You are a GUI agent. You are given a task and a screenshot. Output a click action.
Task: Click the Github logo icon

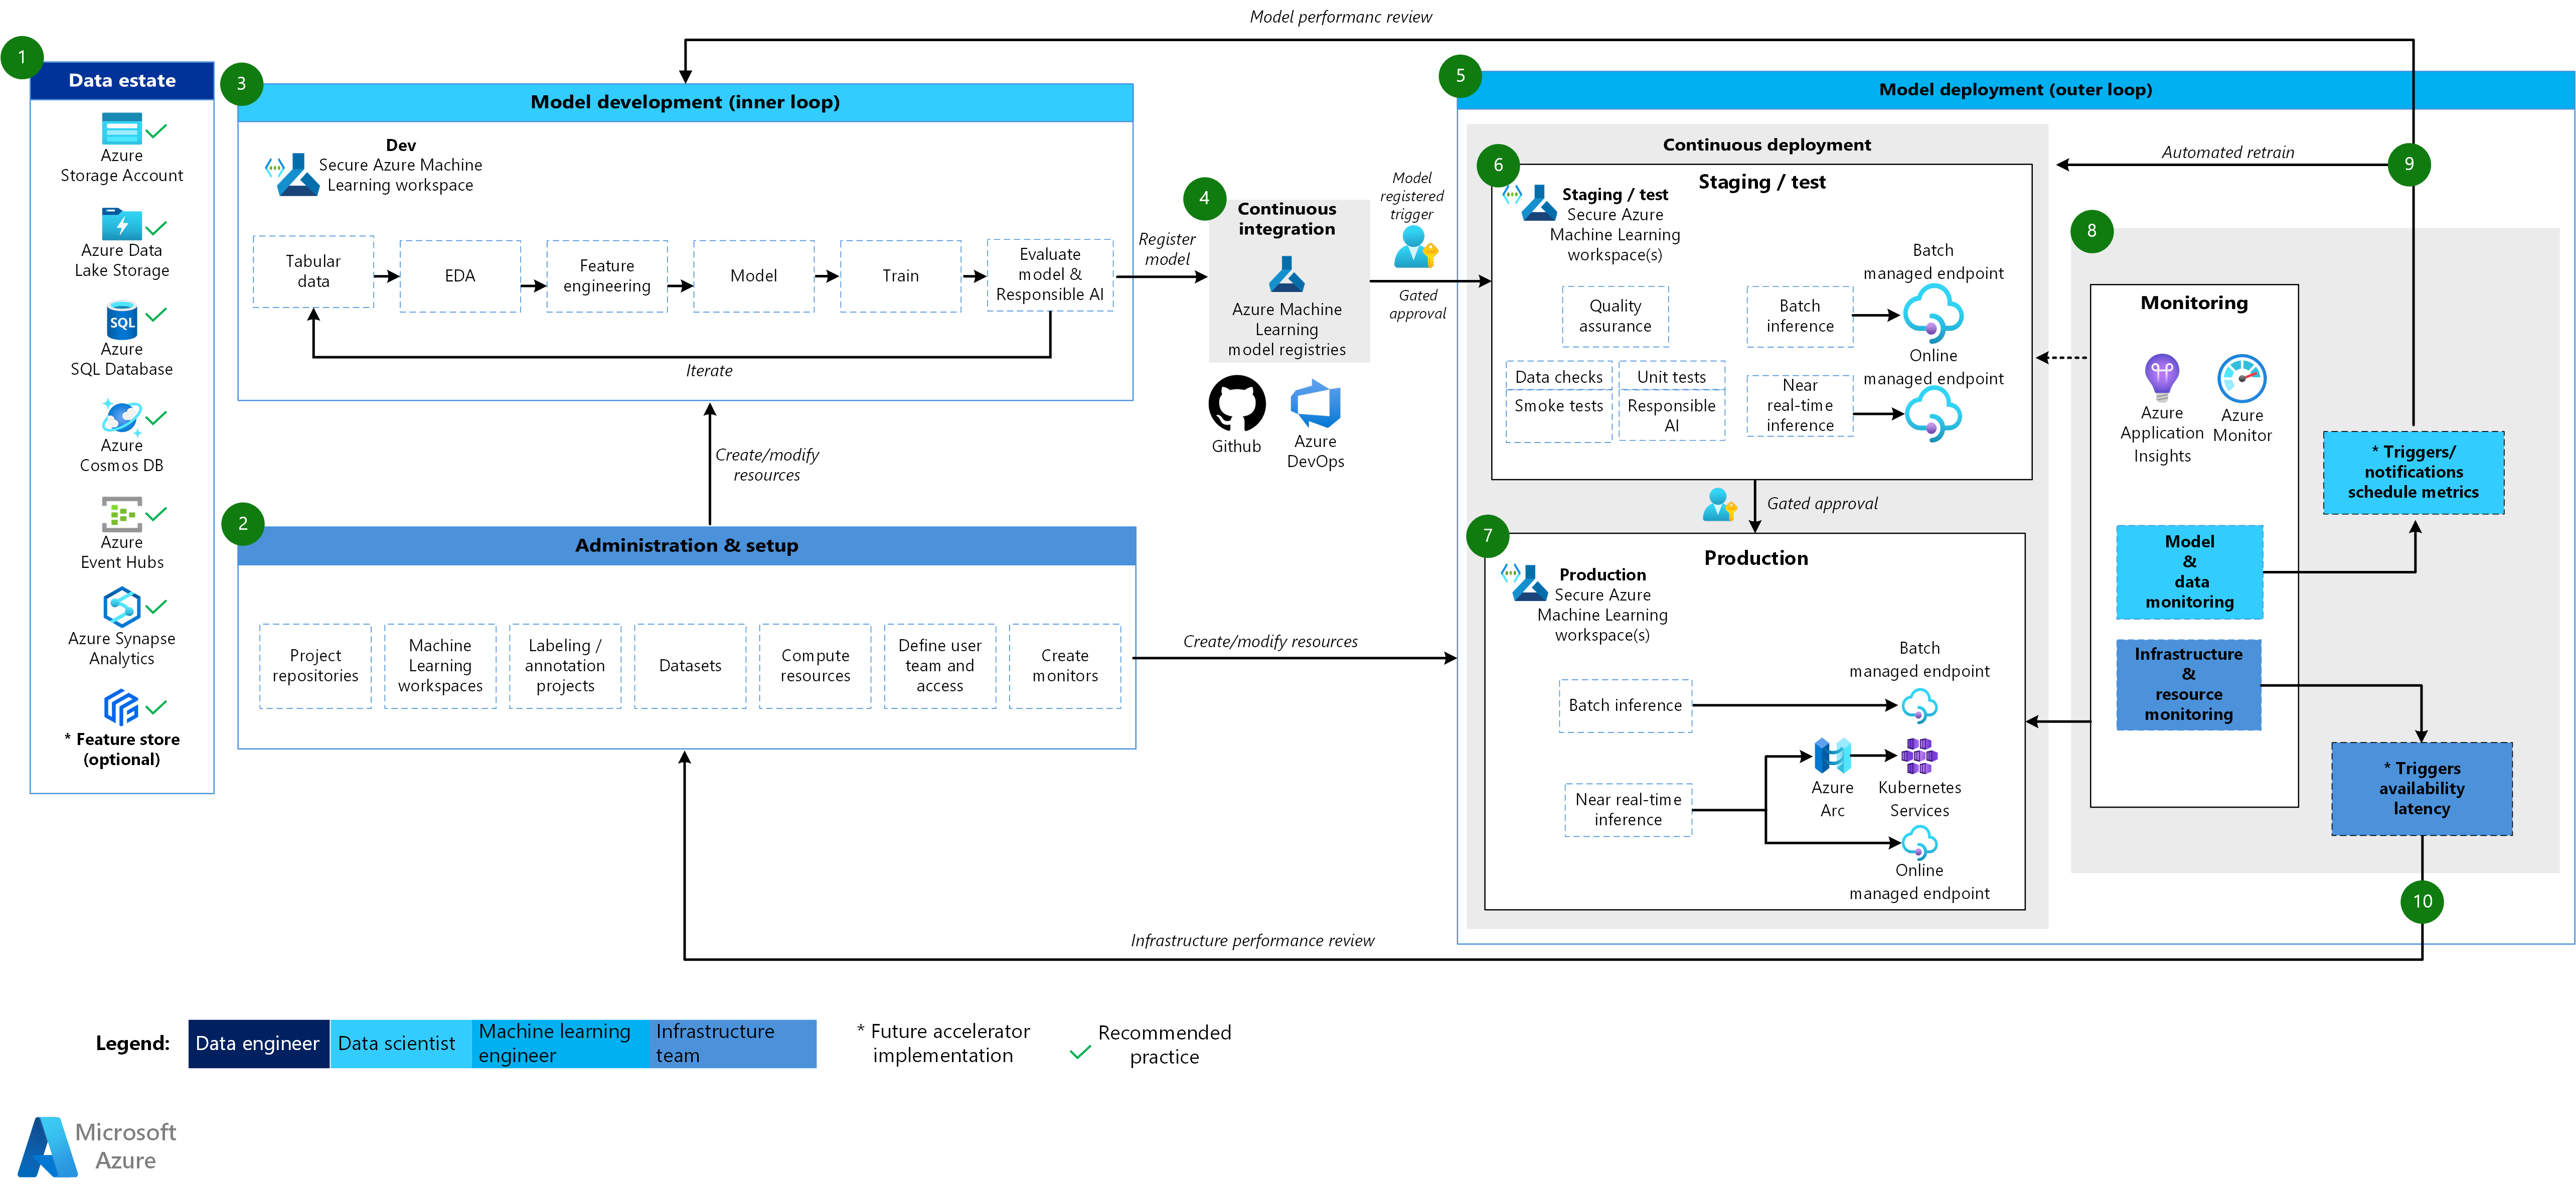[1236, 403]
